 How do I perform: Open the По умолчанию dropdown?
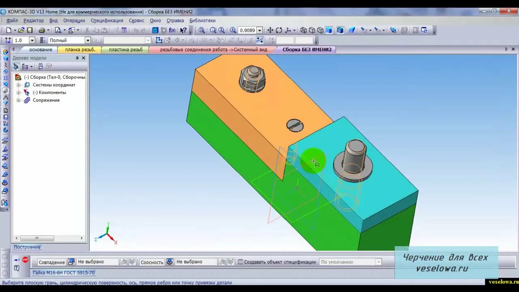379,262
